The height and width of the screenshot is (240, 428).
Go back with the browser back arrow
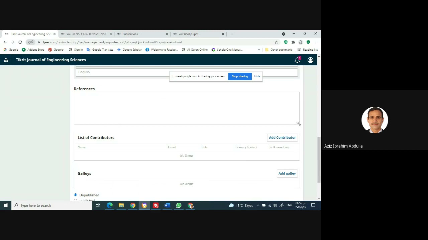coord(5,42)
